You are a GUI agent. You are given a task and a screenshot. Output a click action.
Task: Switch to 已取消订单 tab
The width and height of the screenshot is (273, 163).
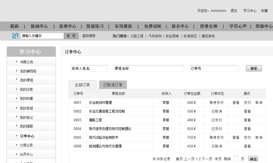coord(113,85)
